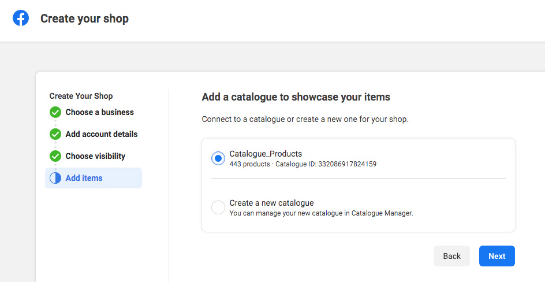Go to the Choose visibility step
Viewport: 545px width, 282px height.
click(95, 156)
